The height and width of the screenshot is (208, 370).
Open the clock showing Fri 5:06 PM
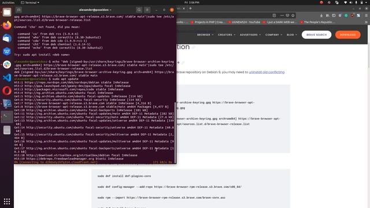coord(191,2)
